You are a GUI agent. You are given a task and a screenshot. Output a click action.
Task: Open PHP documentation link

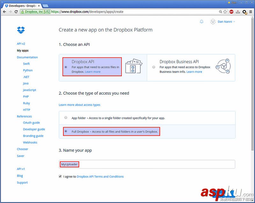tap(26, 97)
